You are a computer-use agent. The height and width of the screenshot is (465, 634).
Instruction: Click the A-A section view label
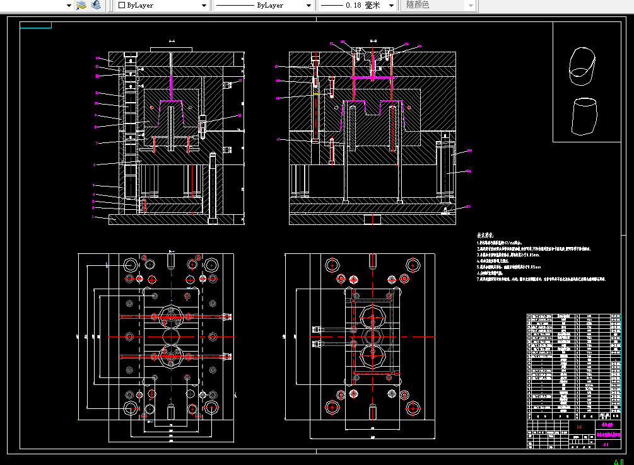click(172, 41)
